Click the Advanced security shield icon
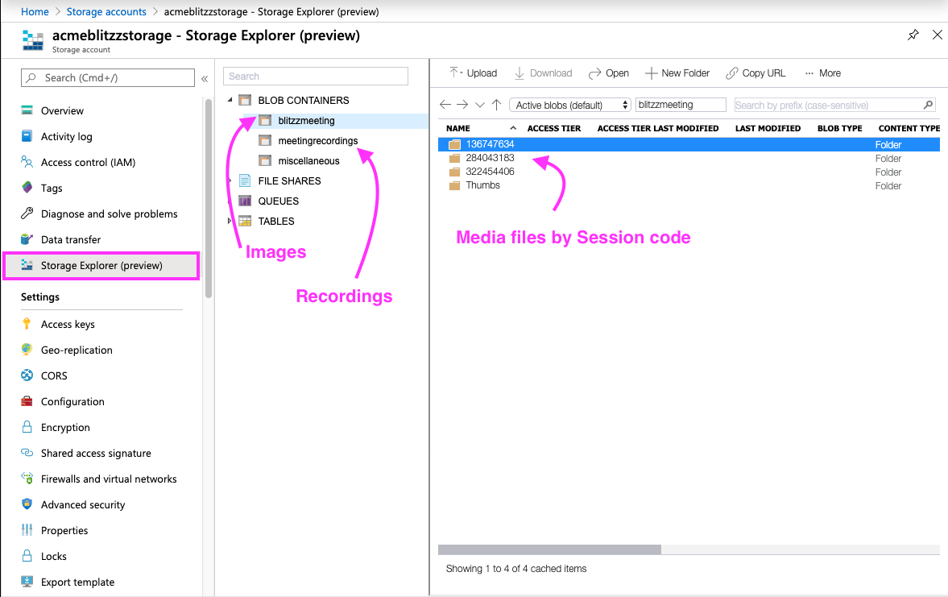The width and height of the screenshot is (948, 597). (x=27, y=504)
